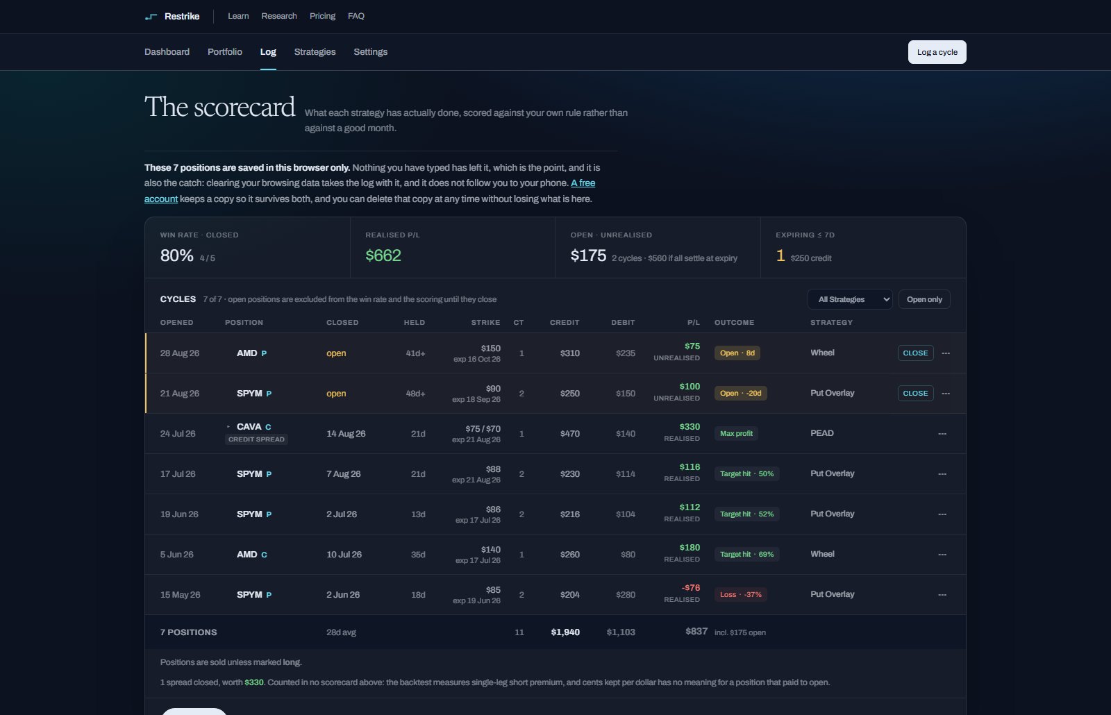Click the $662 realised P/L value
This screenshot has width=1111, height=715.
[383, 255]
